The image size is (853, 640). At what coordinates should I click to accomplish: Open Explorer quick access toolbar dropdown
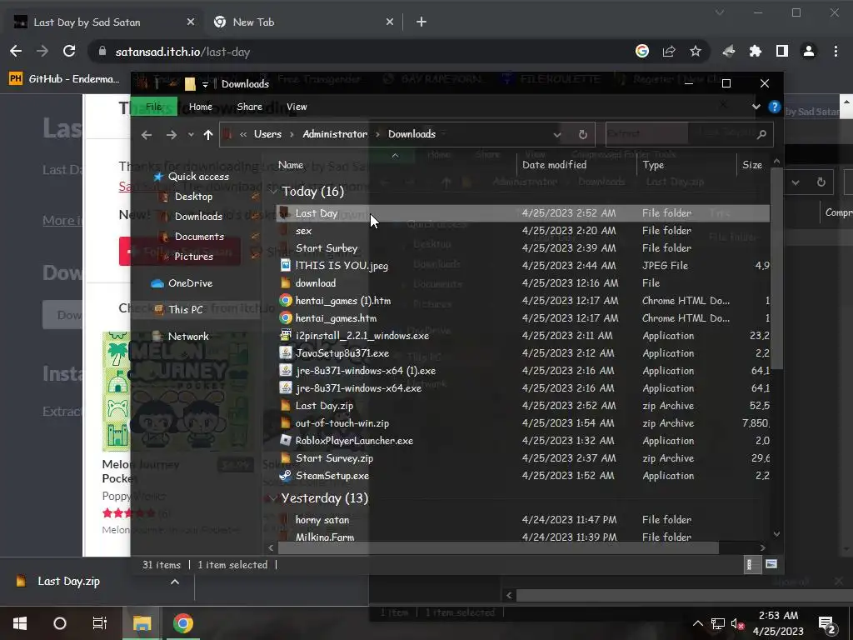205,84
